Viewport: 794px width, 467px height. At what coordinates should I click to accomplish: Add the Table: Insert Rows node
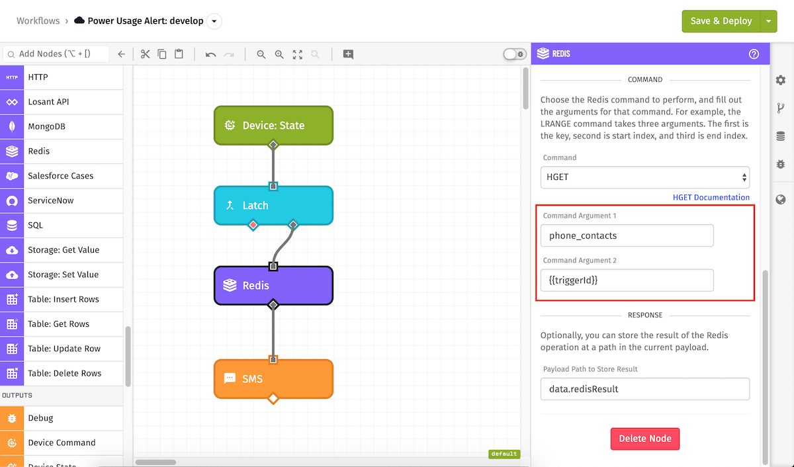(62, 299)
